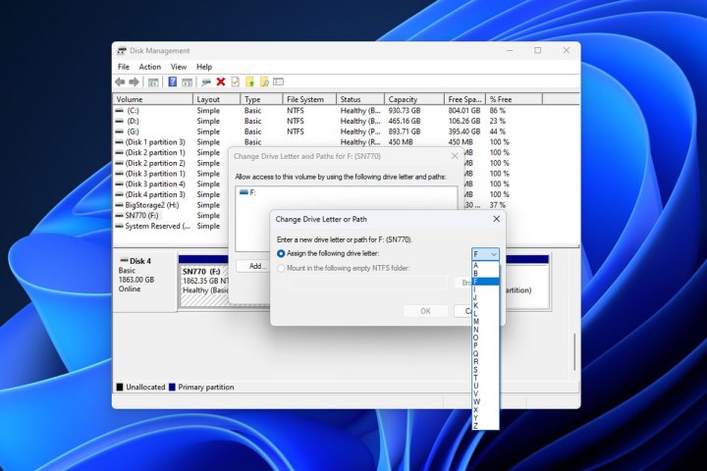Click the Back arrow in toolbar

120,82
